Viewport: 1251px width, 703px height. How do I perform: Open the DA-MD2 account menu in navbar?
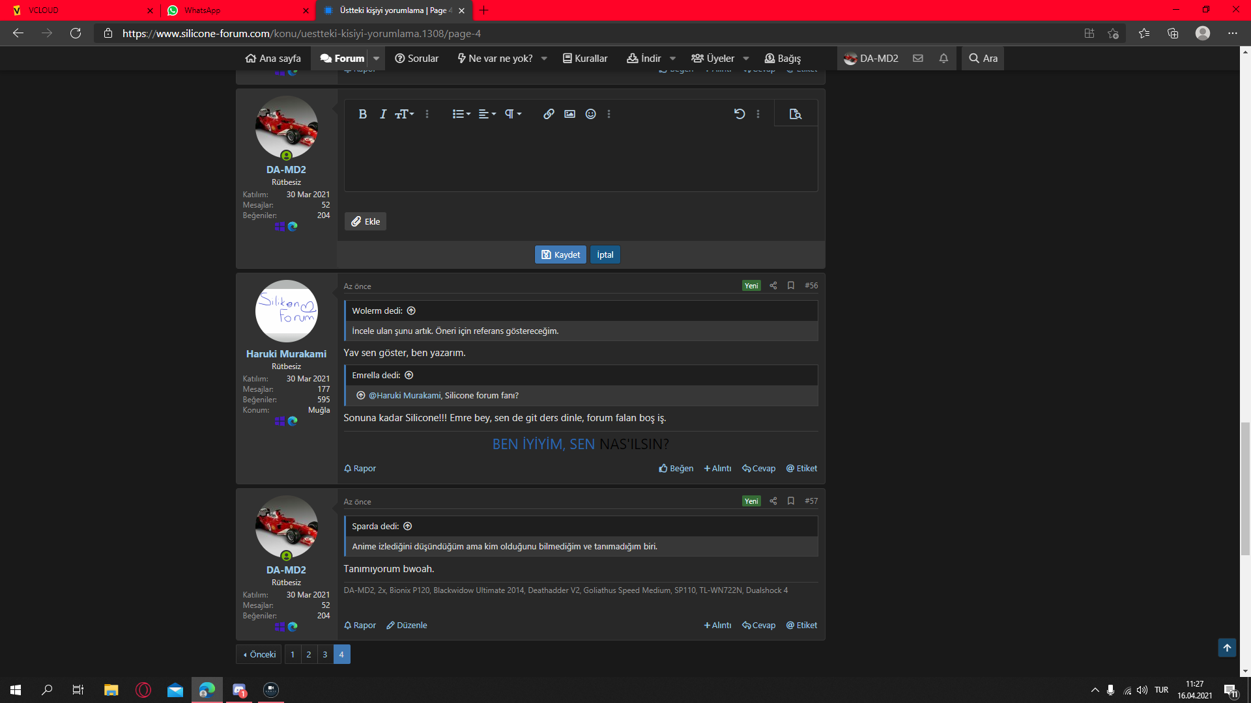(871, 58)
